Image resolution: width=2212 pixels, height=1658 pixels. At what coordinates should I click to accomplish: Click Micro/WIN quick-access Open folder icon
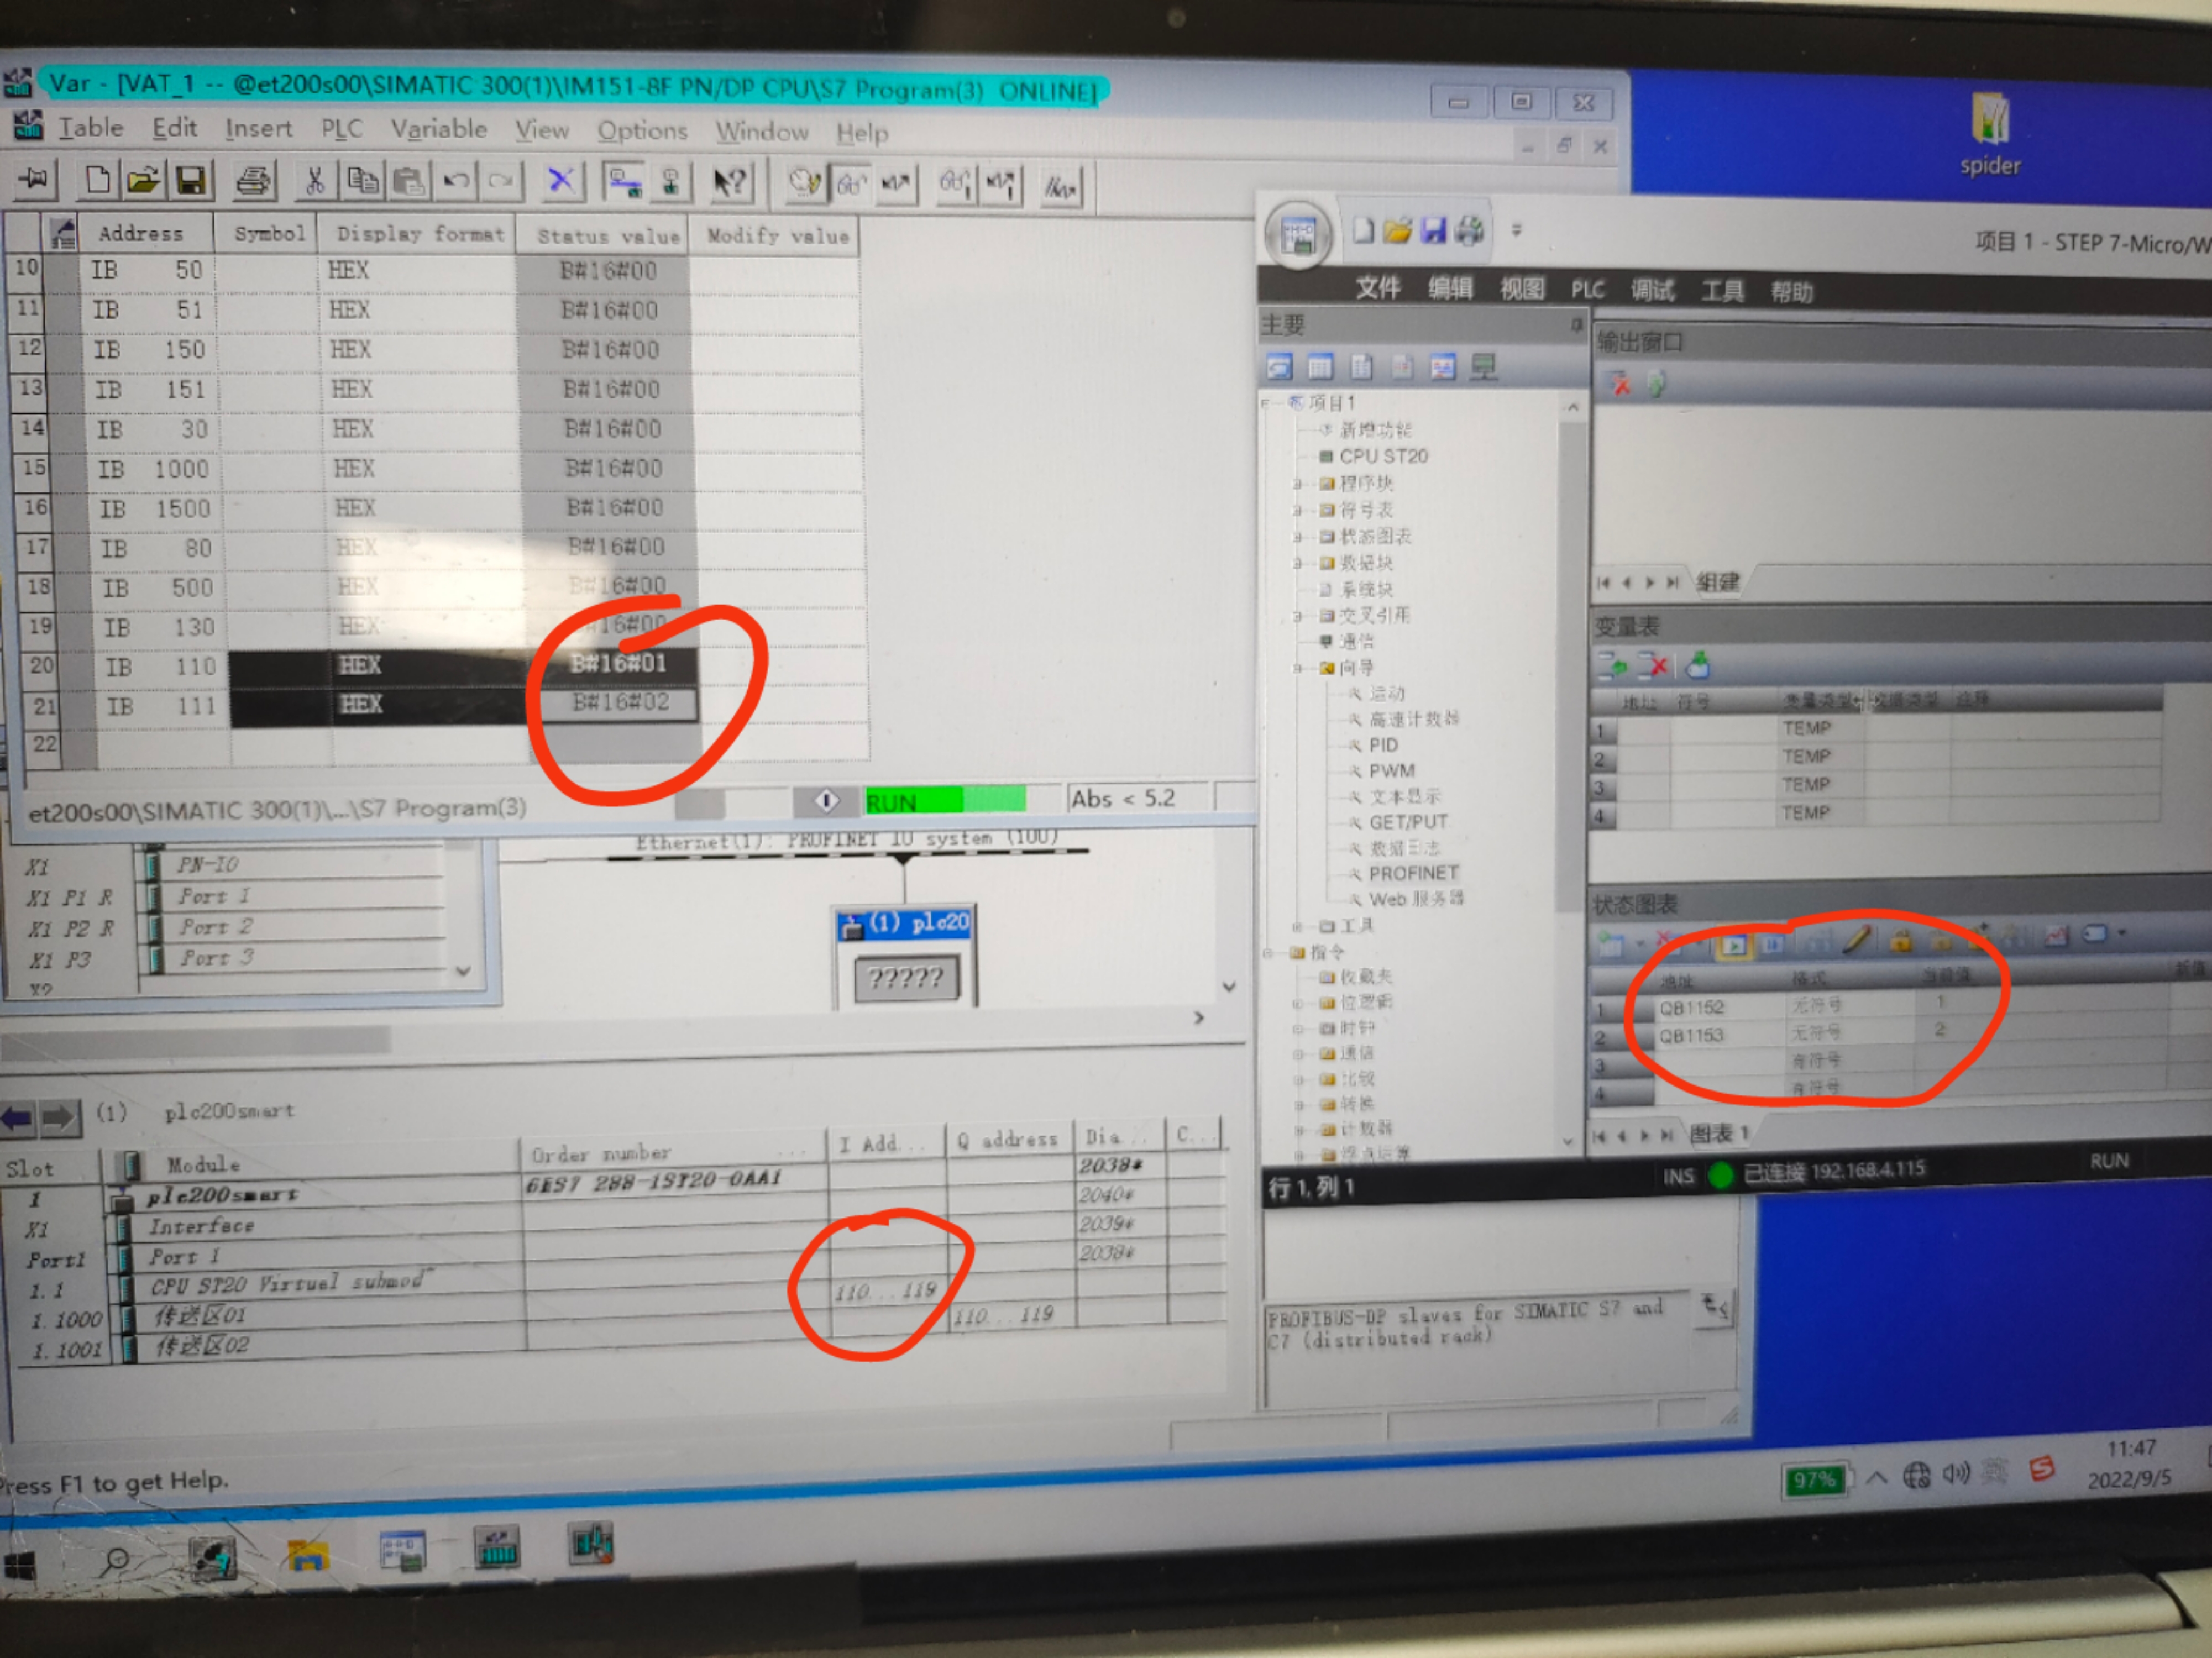1397,232
